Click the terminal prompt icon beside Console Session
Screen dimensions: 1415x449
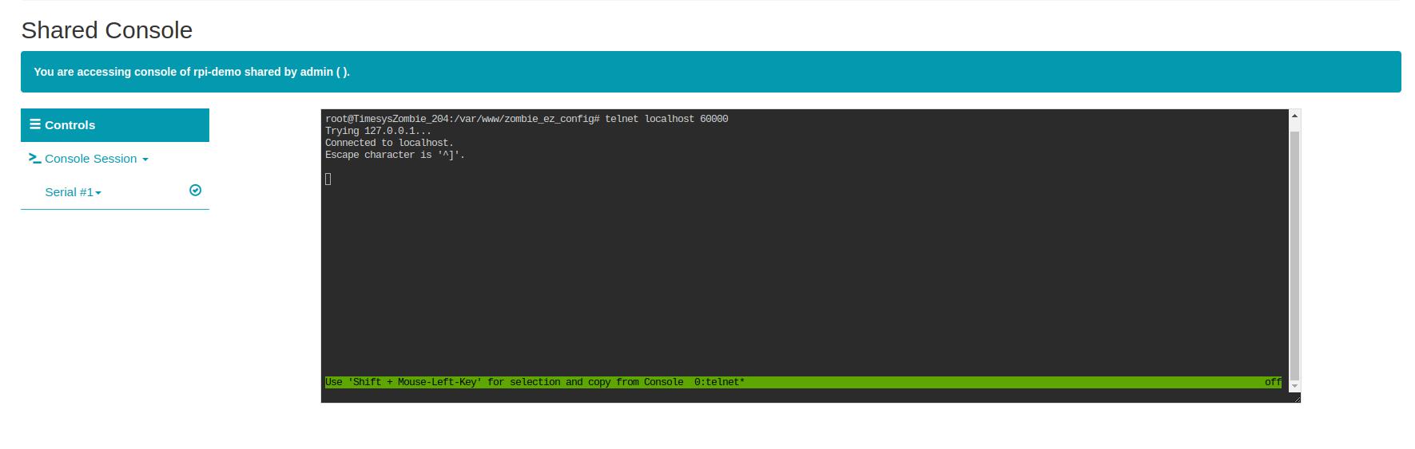coord(35,159)
